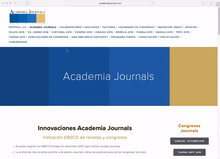The width and height of the screenshot is (220, 159).
Task: Open TEPIC 2019 congress page
Action: point(182,32)
